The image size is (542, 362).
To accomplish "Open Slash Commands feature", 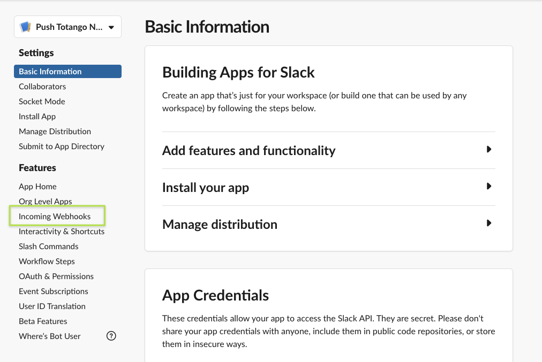I will tap(48, 247).
